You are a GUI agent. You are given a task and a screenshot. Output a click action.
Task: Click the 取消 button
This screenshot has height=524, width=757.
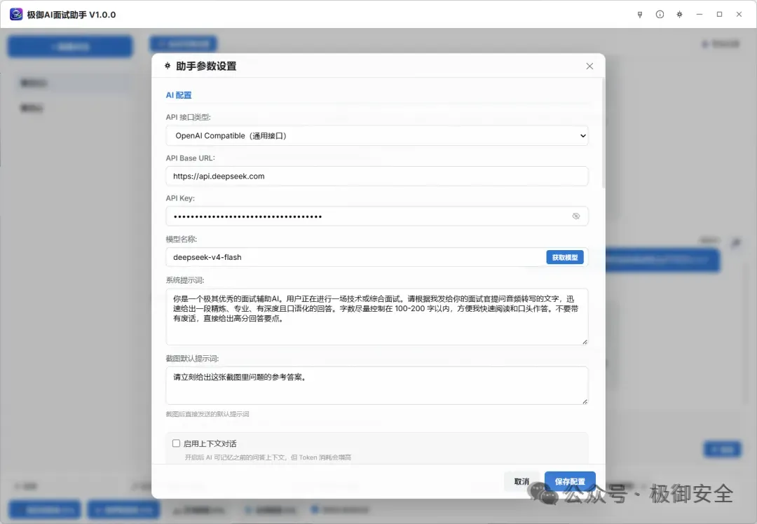point(521,481)
